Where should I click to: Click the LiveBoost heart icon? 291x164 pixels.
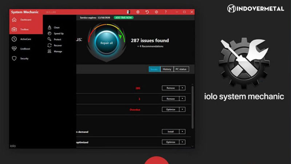(x=14, y=48)
